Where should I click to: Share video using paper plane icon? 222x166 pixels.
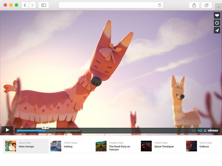(x=217, y=30)
